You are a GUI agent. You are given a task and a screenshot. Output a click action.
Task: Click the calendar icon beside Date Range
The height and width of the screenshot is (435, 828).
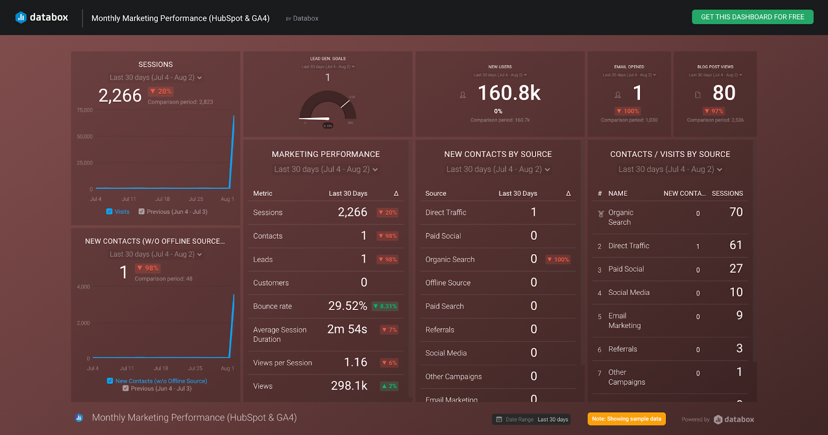(x=499, y=420)
